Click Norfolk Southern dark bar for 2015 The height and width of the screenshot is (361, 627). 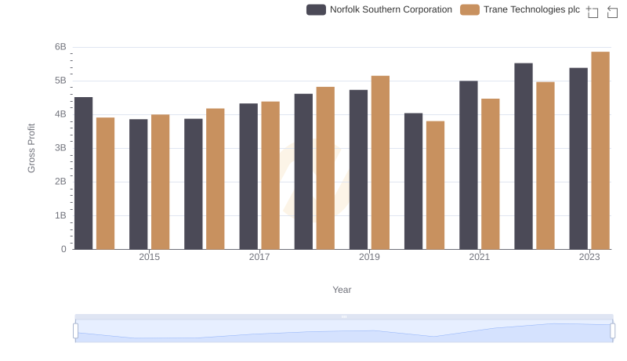click(x=139, y=184)
